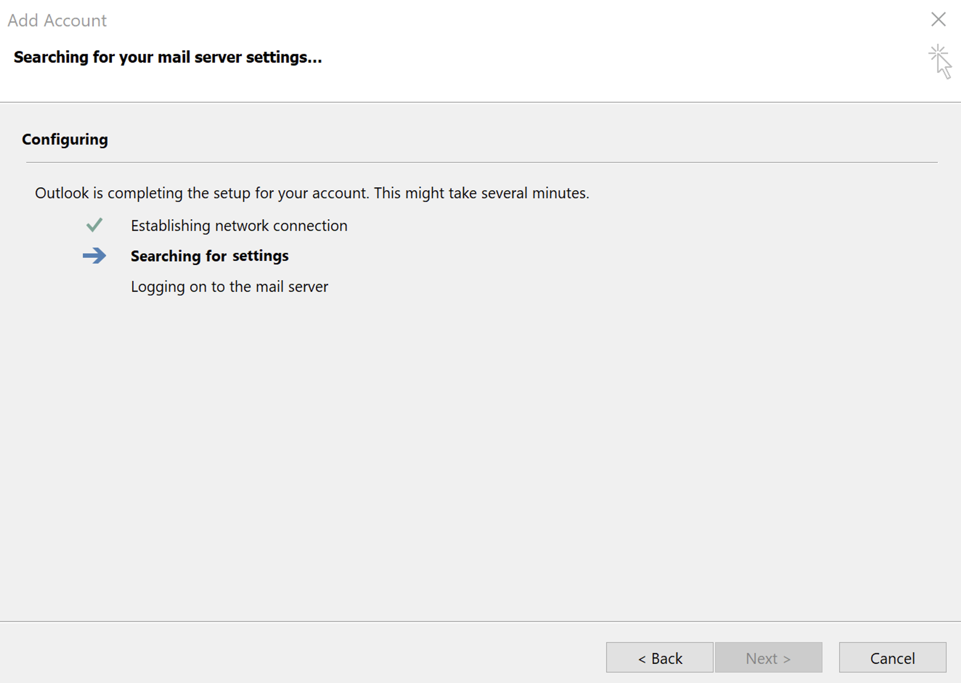Click the Add Account window title
The height and width of the screenshot is (683, 961).
click(x=57, y=21)
